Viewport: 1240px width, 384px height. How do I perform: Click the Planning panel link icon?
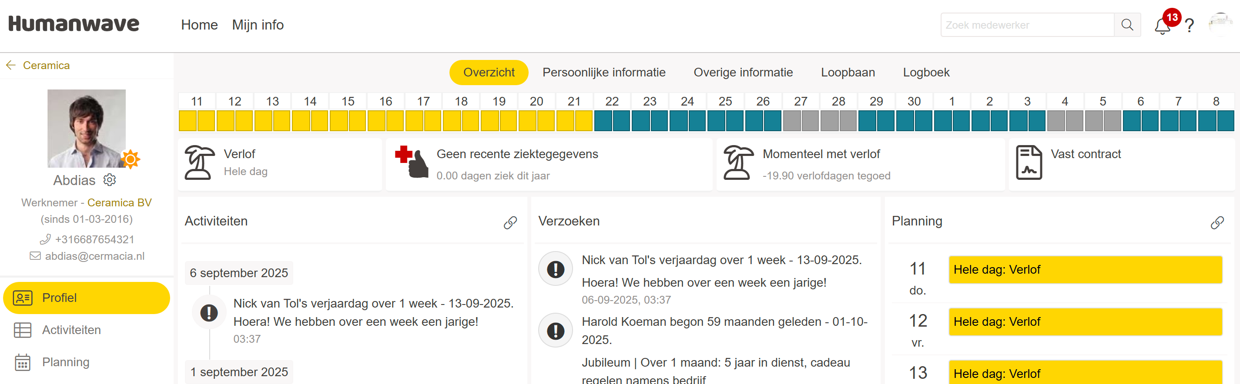coord(1217,222)
